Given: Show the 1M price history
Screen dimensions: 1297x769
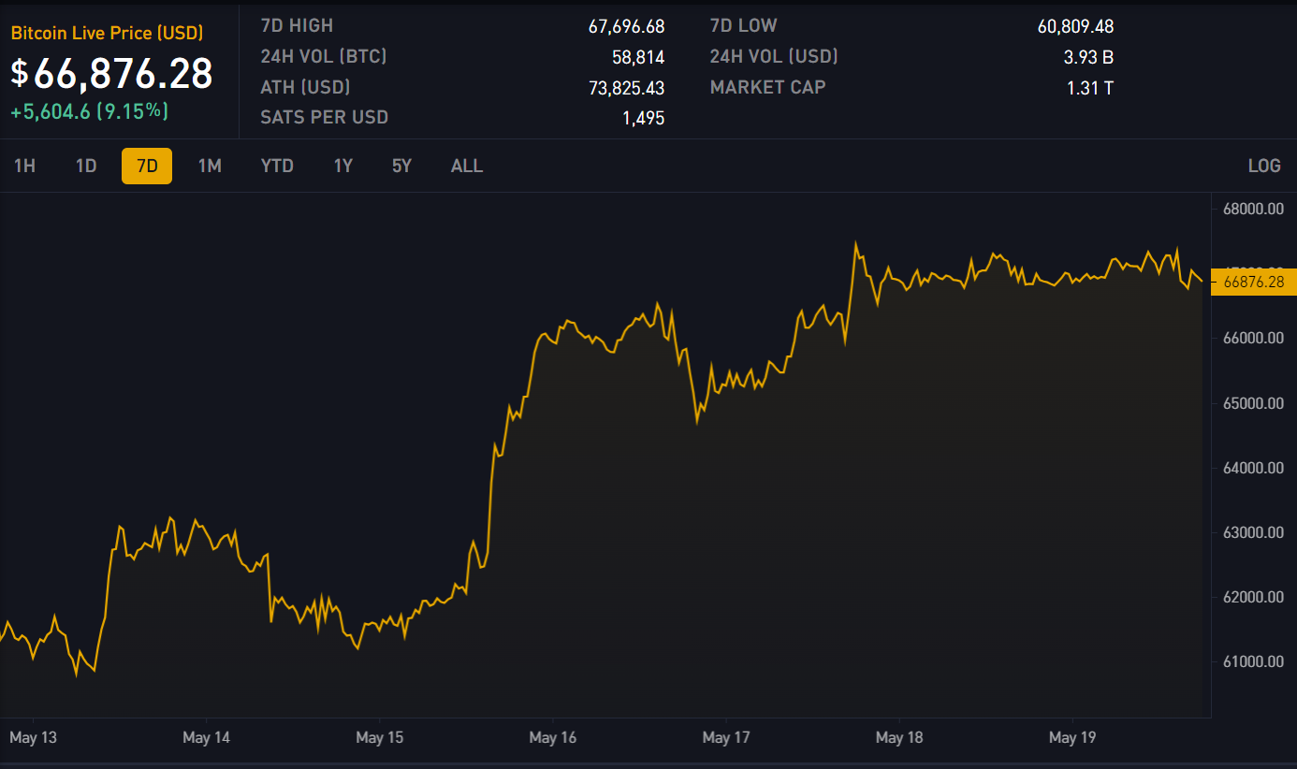Looking at the screenshot, I should pos(210,166).
